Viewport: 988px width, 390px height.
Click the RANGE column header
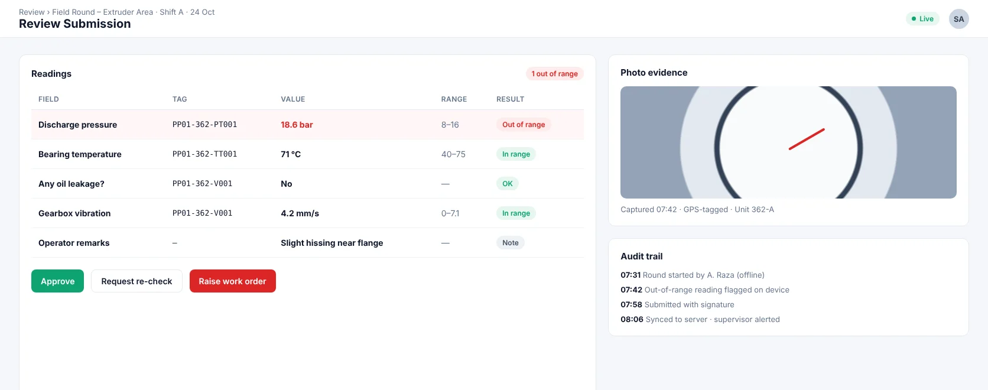[454, 99]
